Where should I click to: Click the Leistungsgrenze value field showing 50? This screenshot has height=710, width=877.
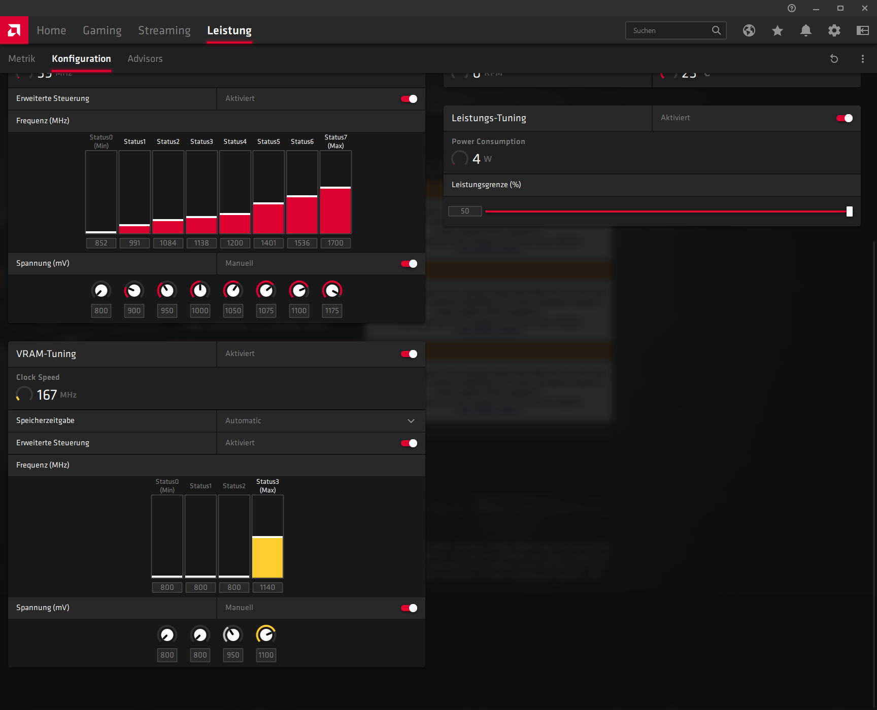click(x=464, y=211)
